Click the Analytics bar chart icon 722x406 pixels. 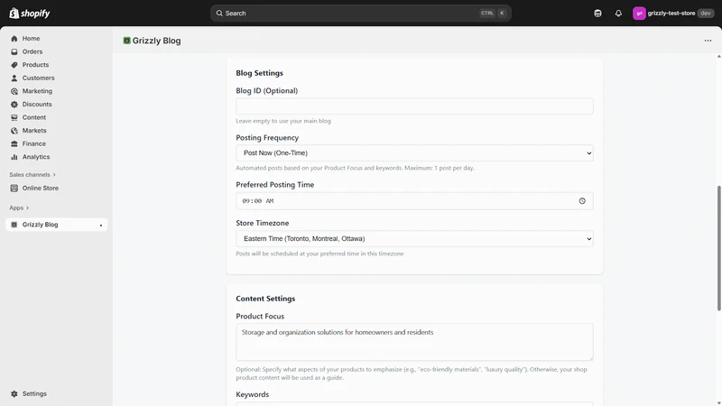(x=14, y=157)
